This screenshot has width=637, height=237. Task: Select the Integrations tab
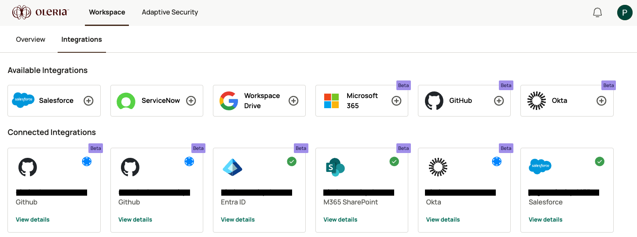click(82, 40)
